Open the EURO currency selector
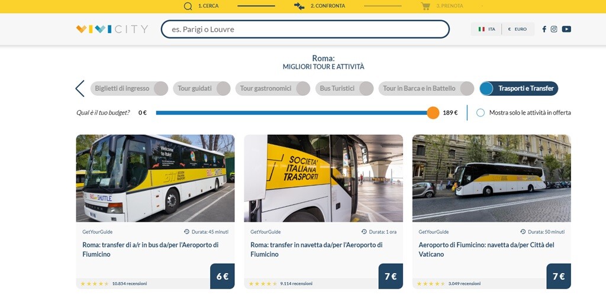The height and width of the screenshot is (298, 606). 517,29
